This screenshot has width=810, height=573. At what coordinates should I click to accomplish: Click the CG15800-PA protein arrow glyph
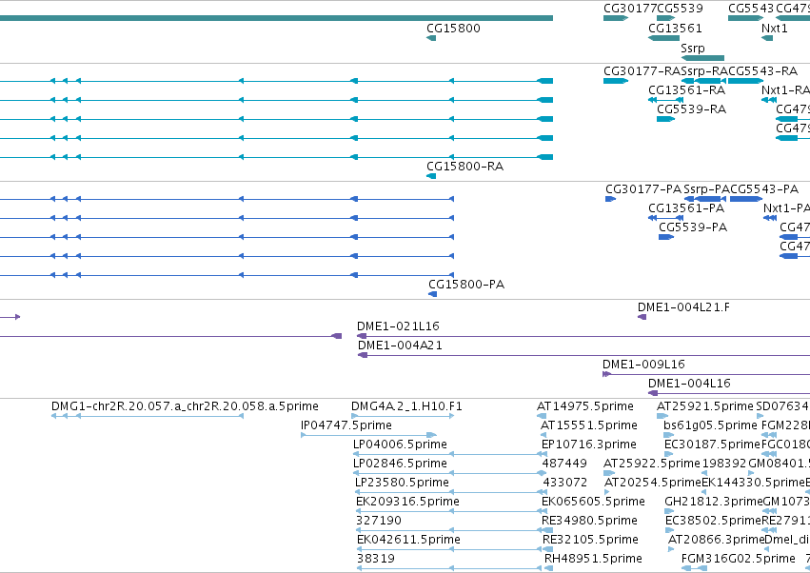432,294
